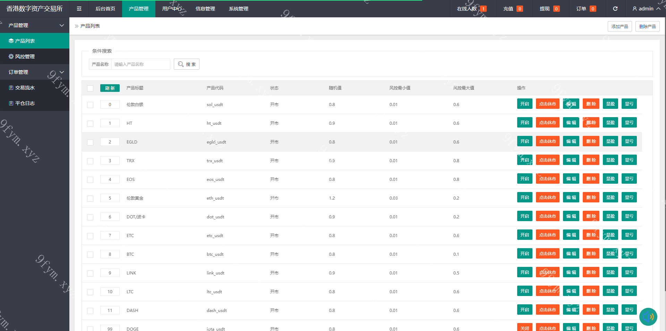Image resolution: width=666 pixels, height=331 pixels.
Task: Check the checkbox for 伦敦黄金 row
Action: coord(90,199)
